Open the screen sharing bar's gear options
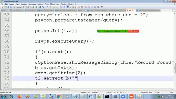 (125, 31)
